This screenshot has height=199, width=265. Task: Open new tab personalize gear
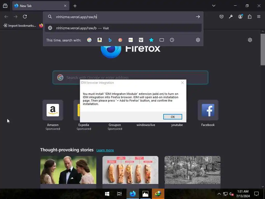250,40
